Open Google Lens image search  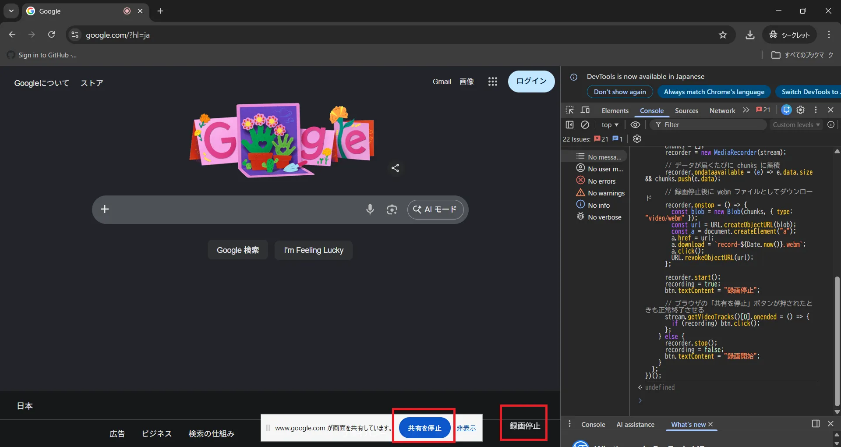(392, 209)
